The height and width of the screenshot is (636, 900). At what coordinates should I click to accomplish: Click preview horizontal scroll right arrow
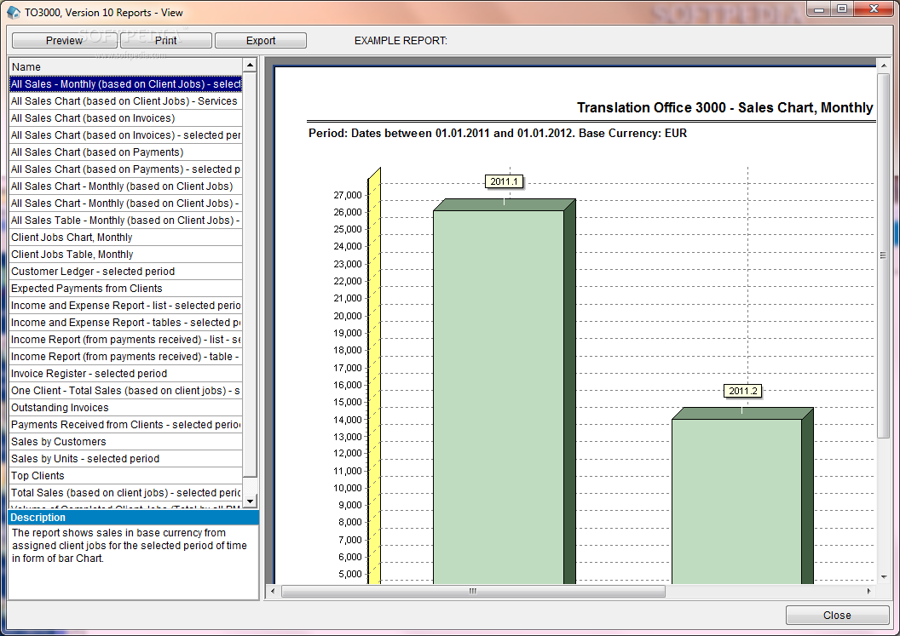(x=868, y=591)
